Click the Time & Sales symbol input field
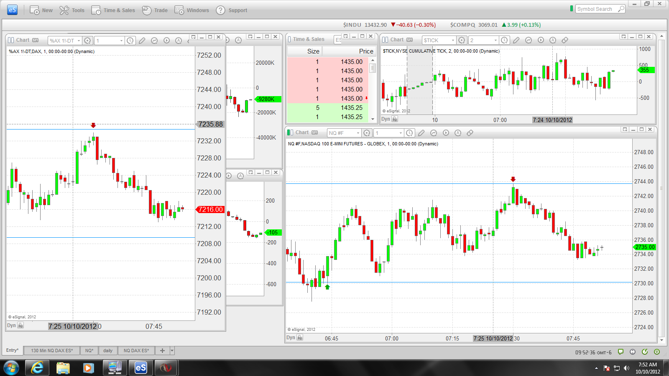 click(338, 40)
